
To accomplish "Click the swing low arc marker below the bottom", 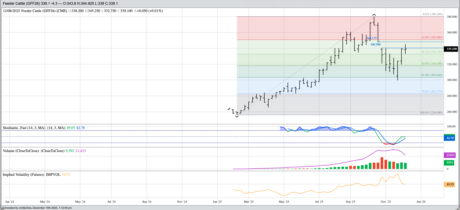I will (237, 116).
